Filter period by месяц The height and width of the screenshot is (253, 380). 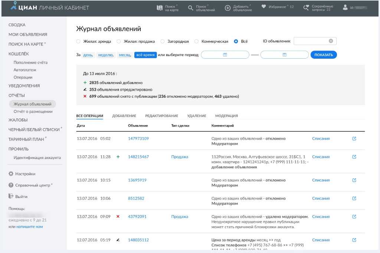pyautogui.click(x=125, y=55)
